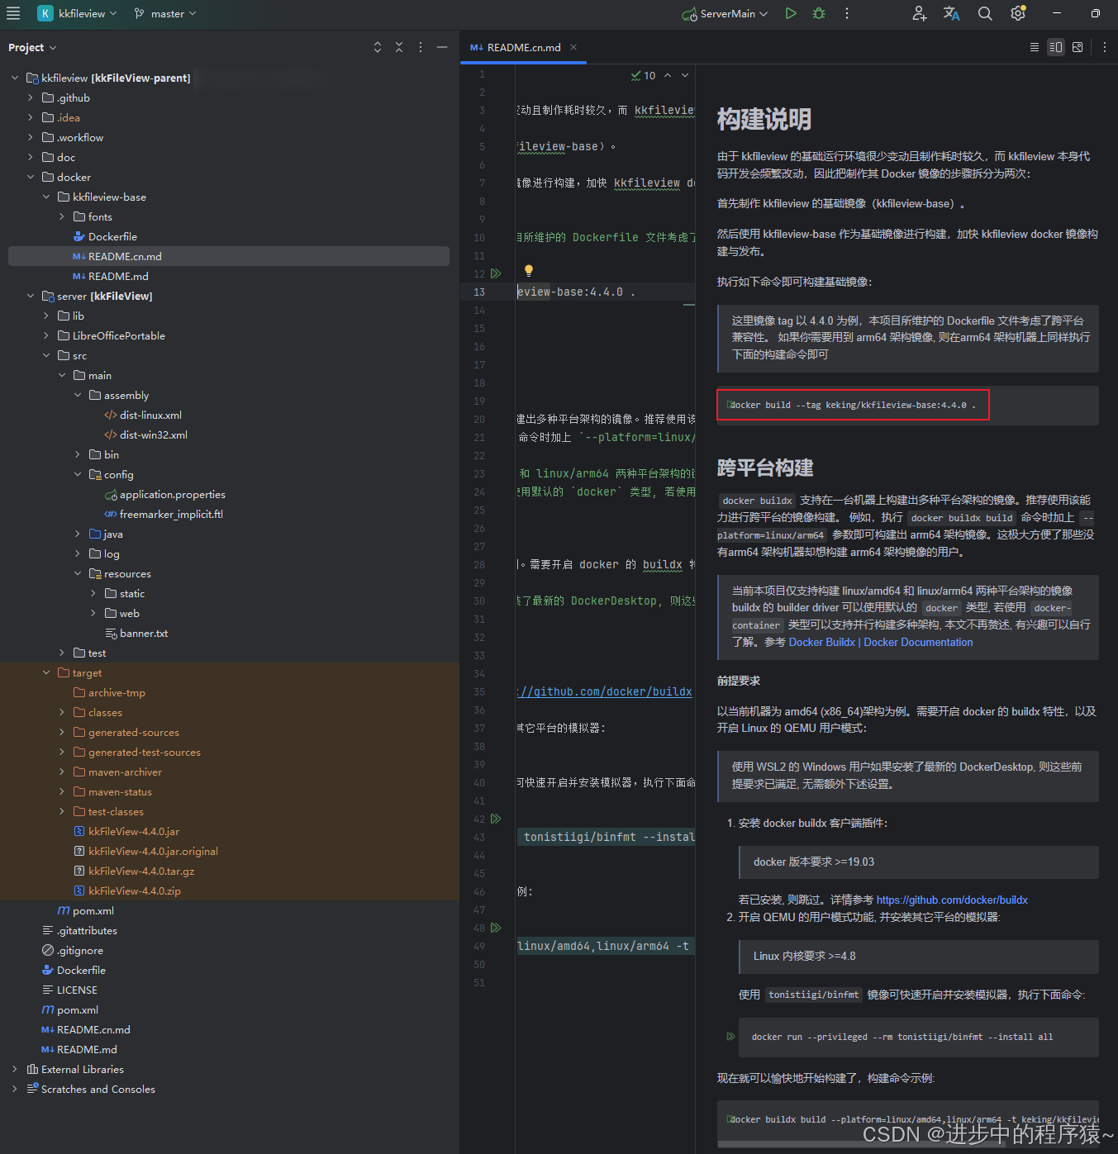The image size is (1118, 1154).
Task: Open the Docker Buildx documentation link
Action: 821,642
